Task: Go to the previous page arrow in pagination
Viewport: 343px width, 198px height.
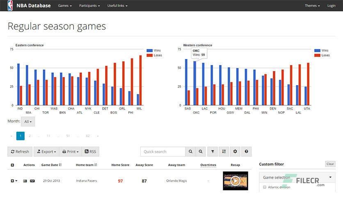Action: [11, 136]
